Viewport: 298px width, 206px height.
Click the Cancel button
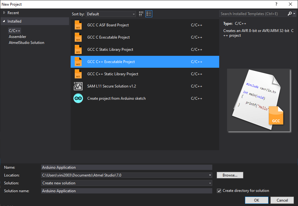pos(282,200)
